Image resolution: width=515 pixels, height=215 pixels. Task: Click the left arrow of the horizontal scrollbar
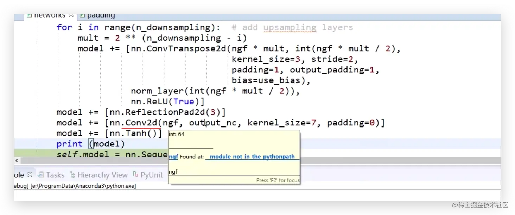point(16,161)
